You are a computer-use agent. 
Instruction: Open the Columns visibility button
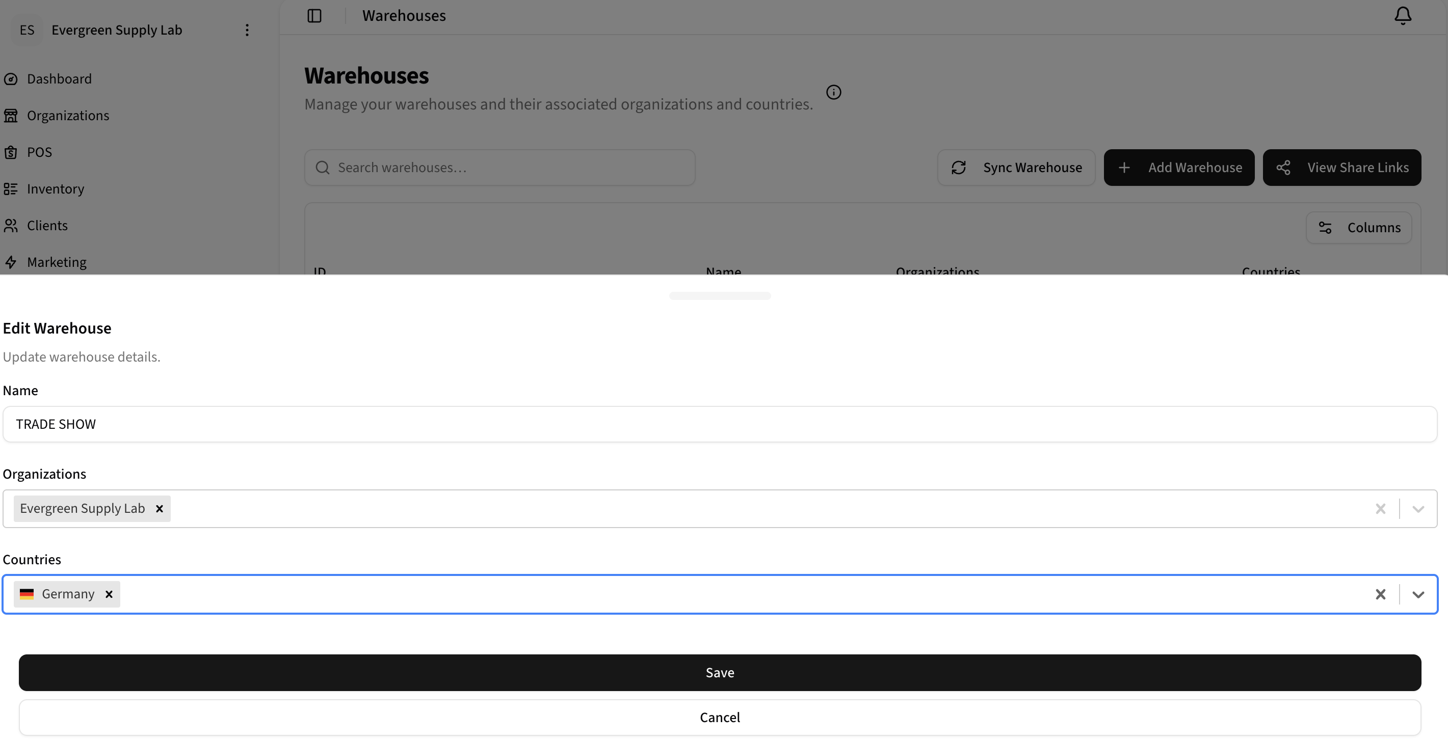pyautogui.click(x=1359, y=228)
